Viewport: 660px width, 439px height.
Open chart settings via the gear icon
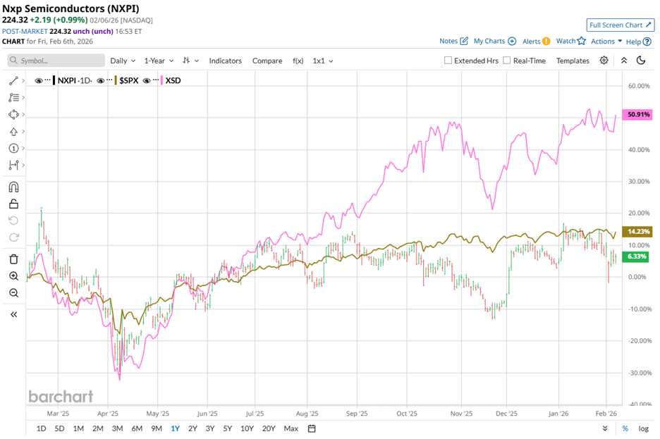tap(604, 61)
